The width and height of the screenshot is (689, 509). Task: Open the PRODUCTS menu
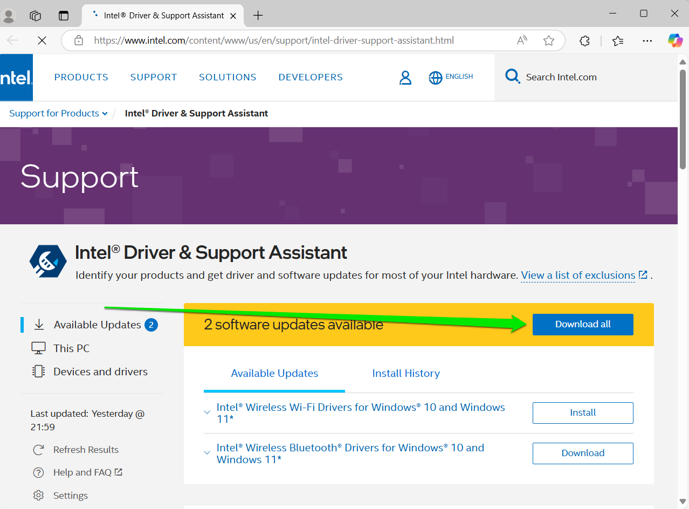(81, 77)
